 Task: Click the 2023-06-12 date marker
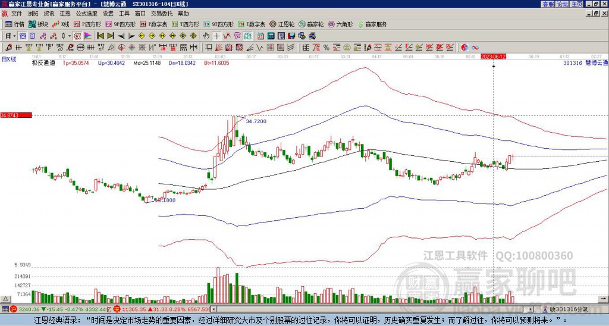coord(493,57)
